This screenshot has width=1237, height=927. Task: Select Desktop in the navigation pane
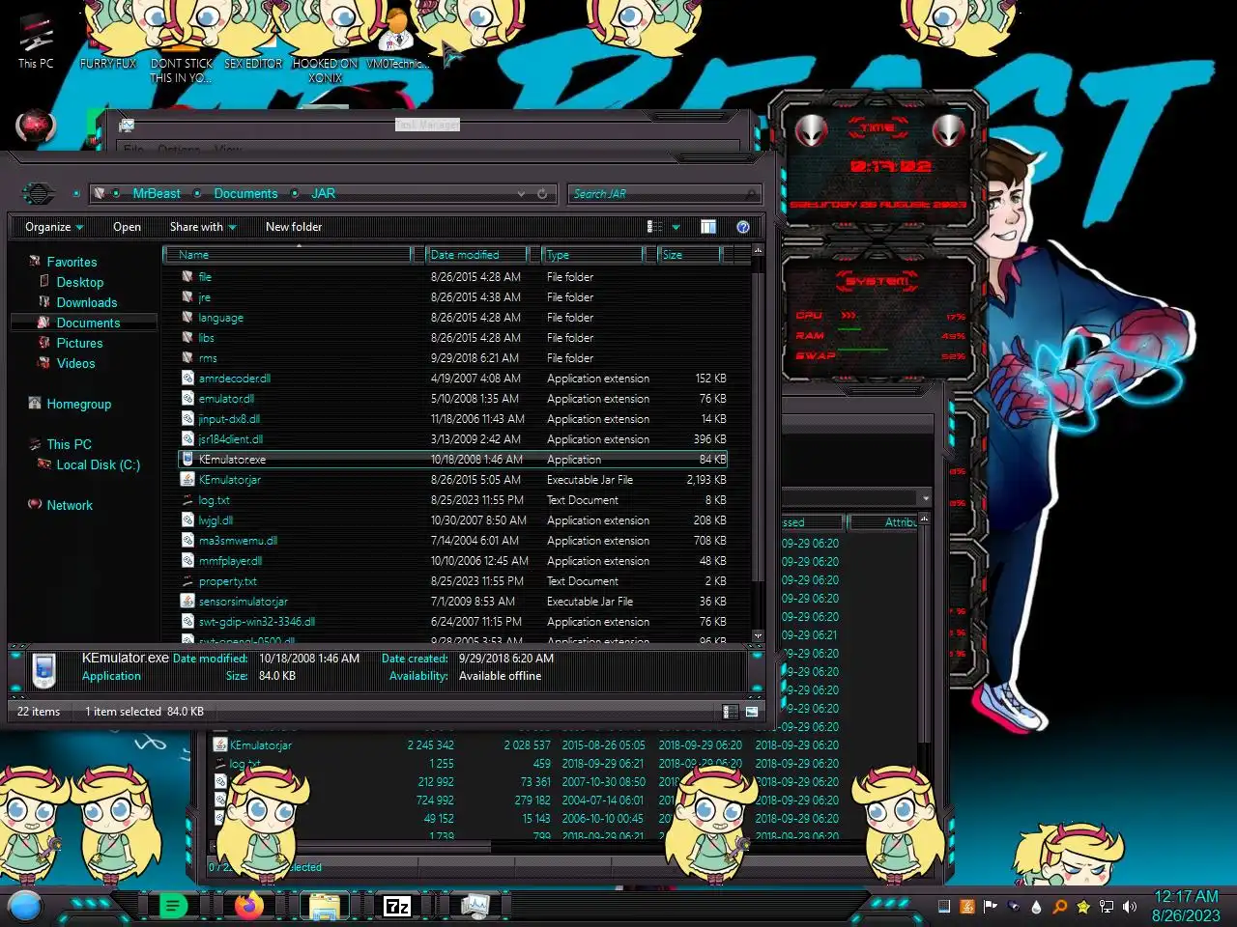pyautogui.click(x=79, y=283)
